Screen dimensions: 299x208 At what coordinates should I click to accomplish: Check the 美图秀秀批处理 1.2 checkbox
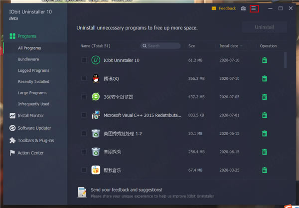84,133
